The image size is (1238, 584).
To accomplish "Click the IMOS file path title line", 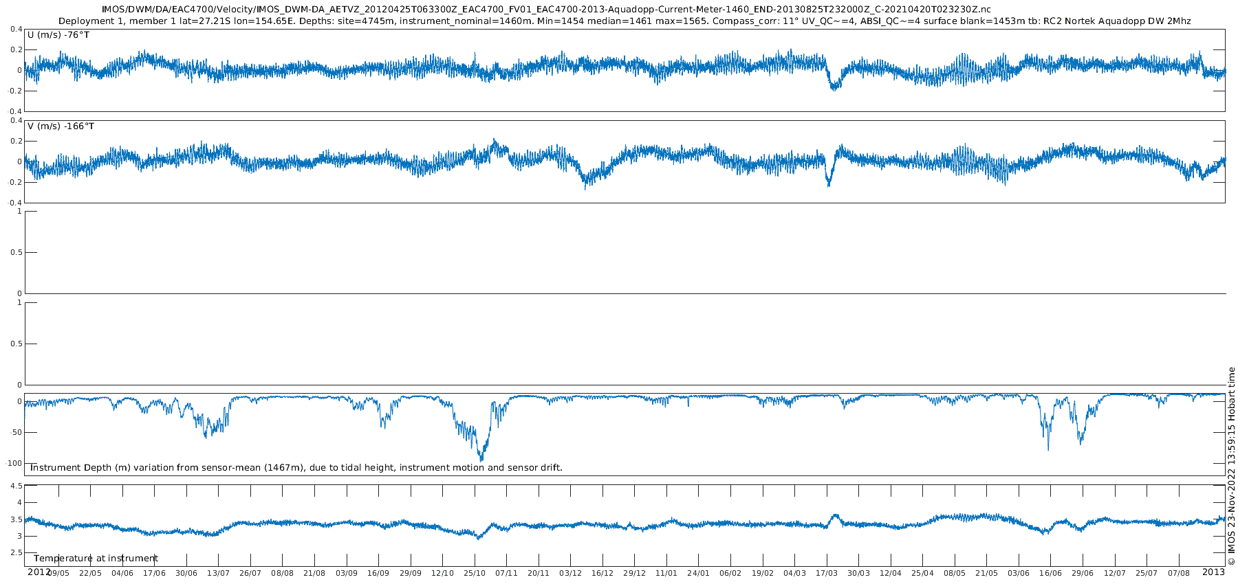I will 546,9.
